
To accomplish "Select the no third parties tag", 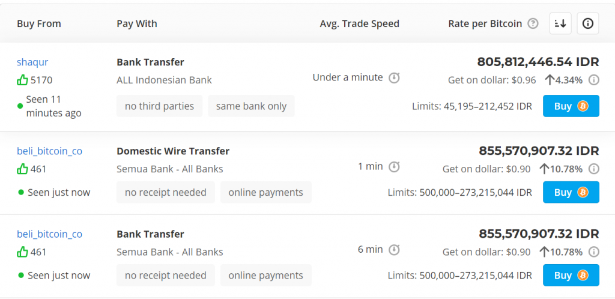I will (x=159, y=106).
